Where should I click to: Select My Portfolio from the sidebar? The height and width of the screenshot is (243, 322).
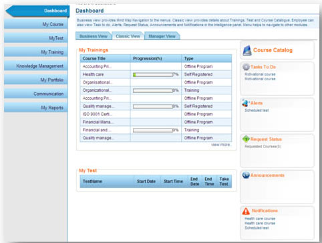click(35, 80)
